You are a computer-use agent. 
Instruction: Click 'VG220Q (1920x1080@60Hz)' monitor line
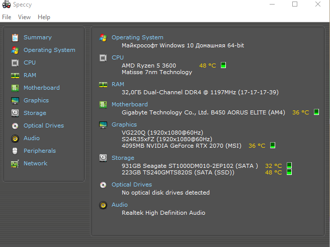(162, 133)
